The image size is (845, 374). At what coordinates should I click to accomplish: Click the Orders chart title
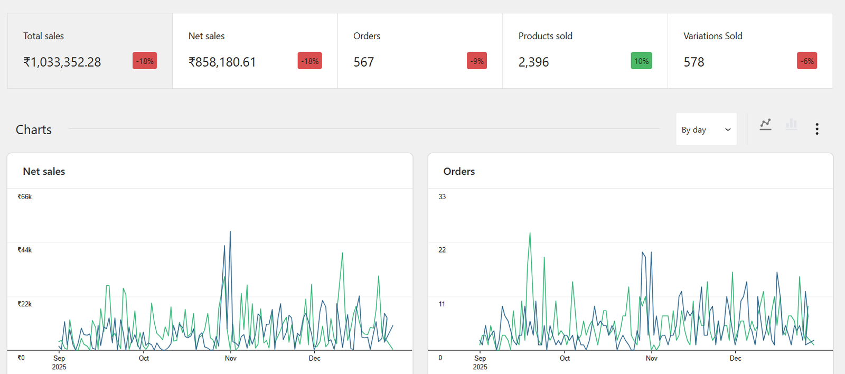[x=459, y=172]
